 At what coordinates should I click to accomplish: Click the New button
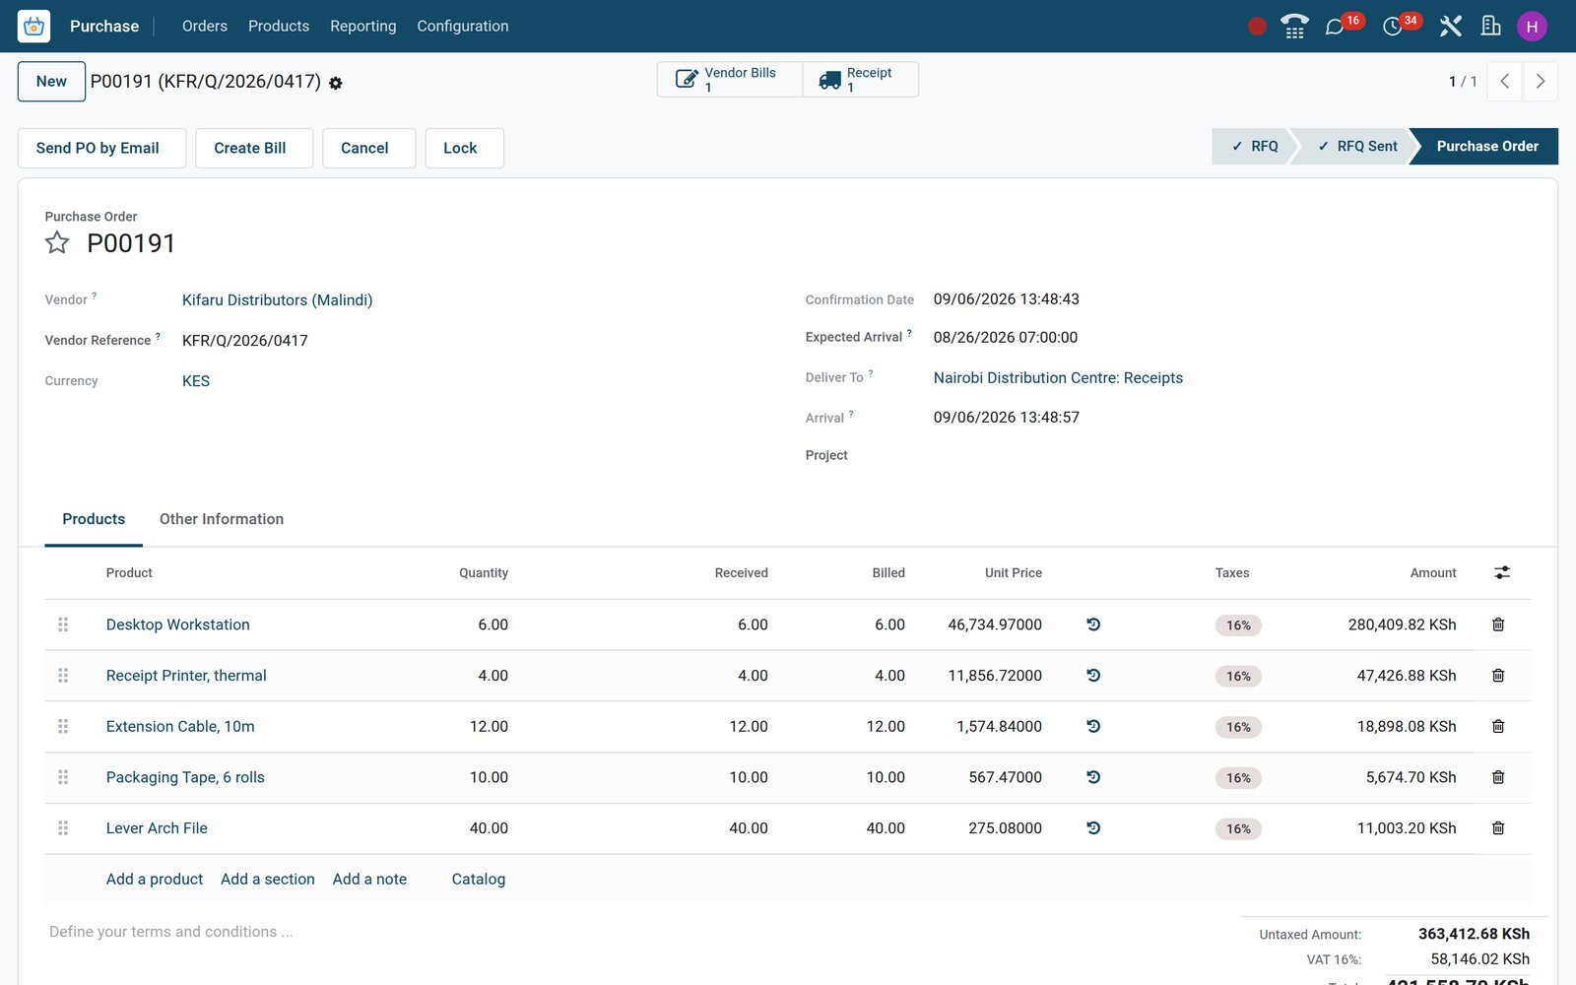[51, 82]
